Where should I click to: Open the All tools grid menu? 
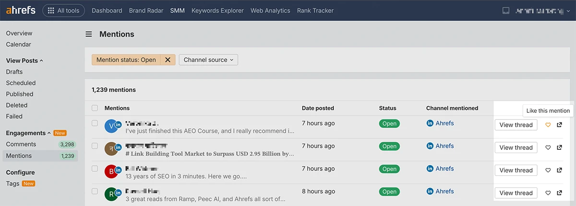pos(63,11)
